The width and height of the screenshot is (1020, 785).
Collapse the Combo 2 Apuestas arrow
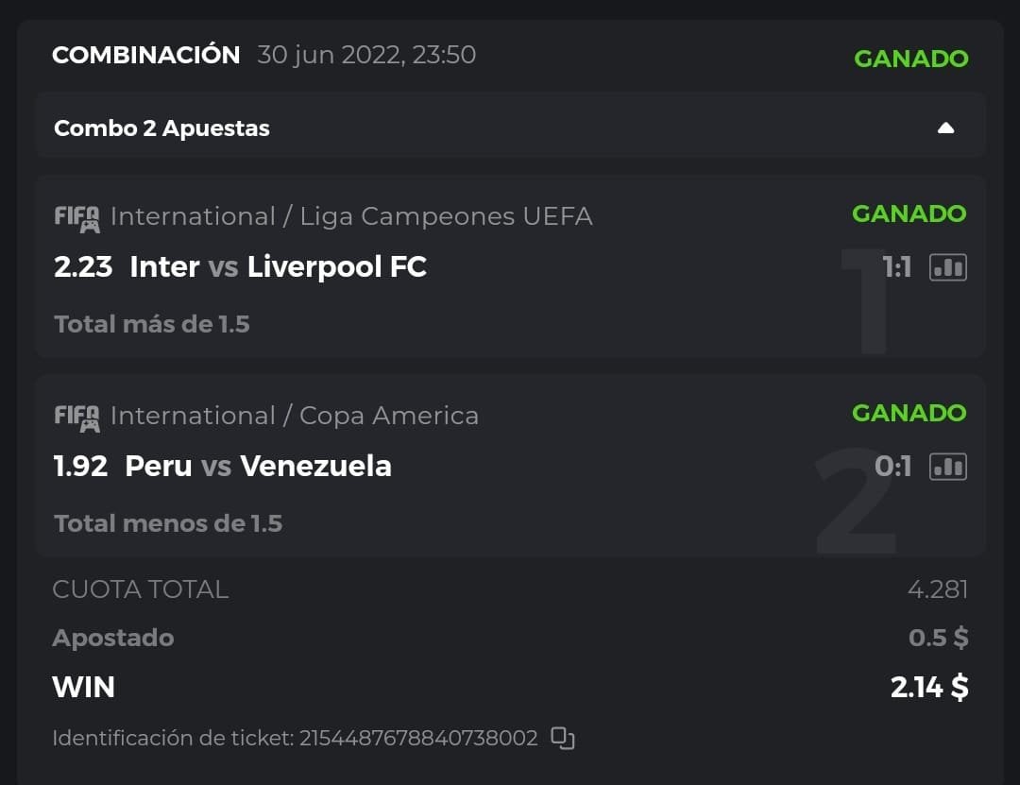945,128
